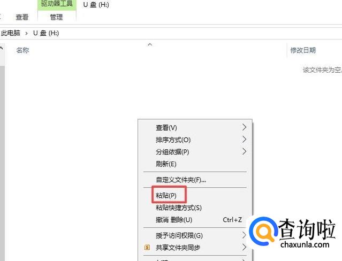
Task: Sort by the 名称 column header
Action: (x=22, y=50)
